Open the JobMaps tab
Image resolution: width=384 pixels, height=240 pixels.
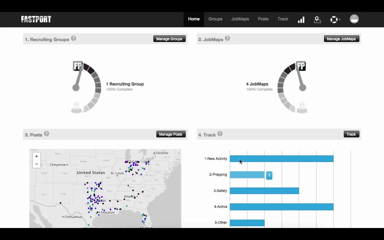pos(240,19)
